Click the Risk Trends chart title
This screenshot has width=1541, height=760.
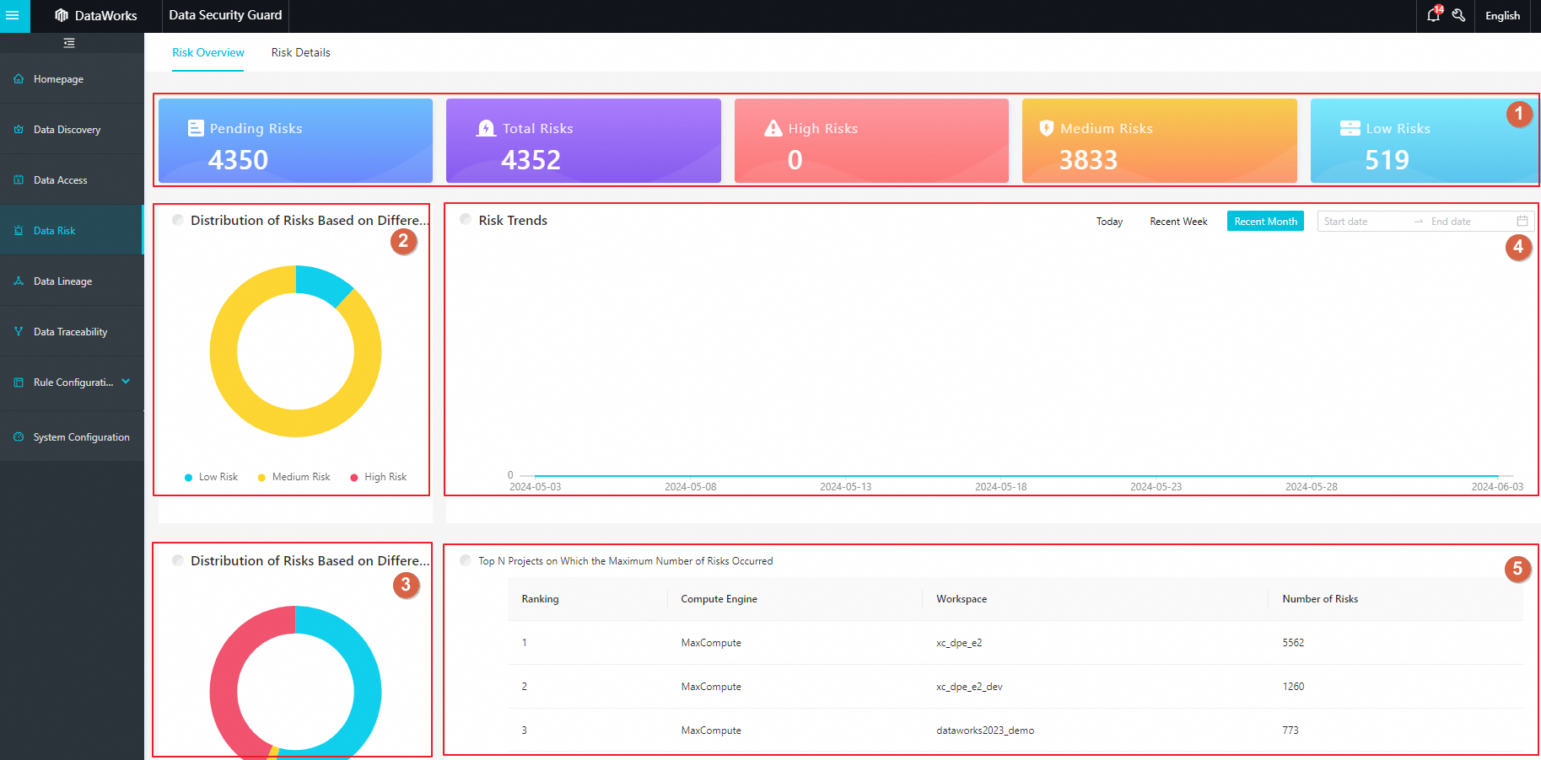[513, 221]
